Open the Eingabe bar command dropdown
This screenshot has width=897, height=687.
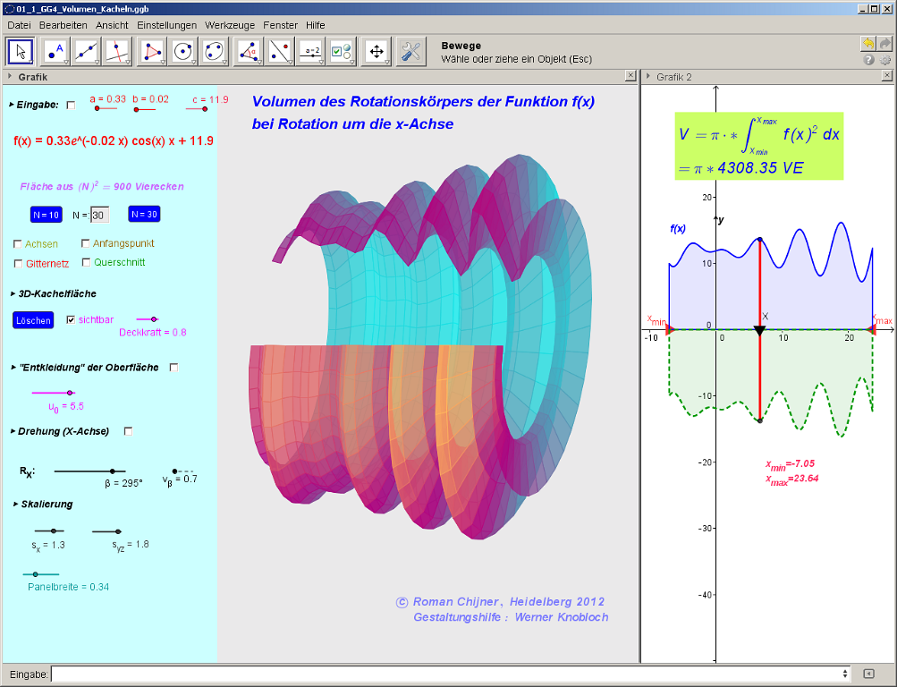(x=845, y=674)
